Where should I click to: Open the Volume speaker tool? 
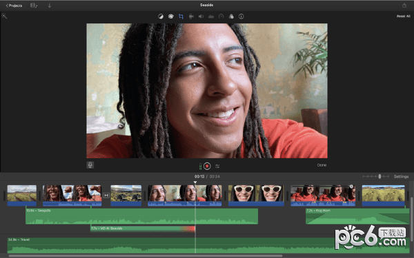[x=201, y=17]
